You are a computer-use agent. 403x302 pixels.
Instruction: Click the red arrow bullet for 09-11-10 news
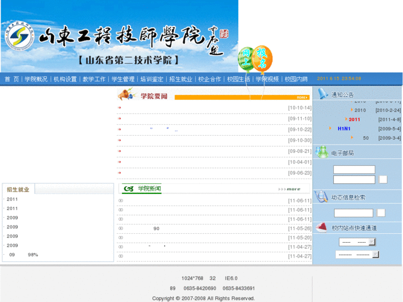pyautogui.click(x=119, y=119)
